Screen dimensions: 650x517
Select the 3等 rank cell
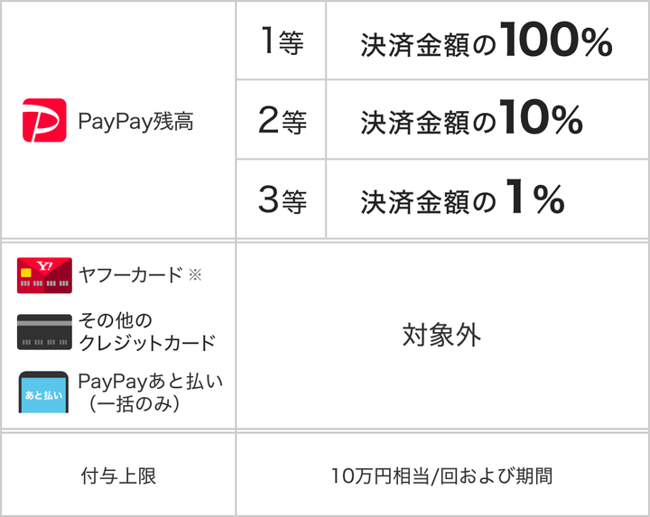coord(281,199)
